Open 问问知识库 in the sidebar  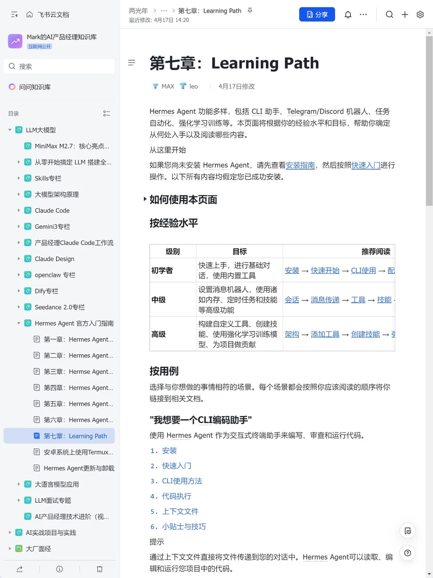(x=35, y=87)
